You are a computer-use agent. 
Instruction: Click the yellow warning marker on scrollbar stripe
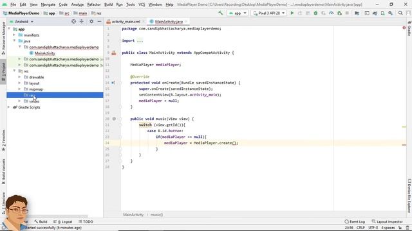coord(404,127)
